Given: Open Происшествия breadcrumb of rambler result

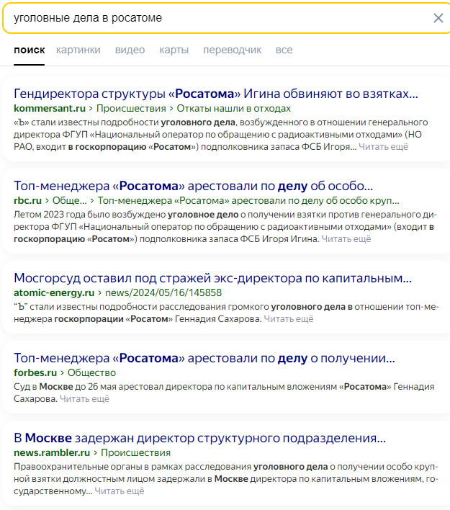Looking at the screenshot, I should pos(135,453).
